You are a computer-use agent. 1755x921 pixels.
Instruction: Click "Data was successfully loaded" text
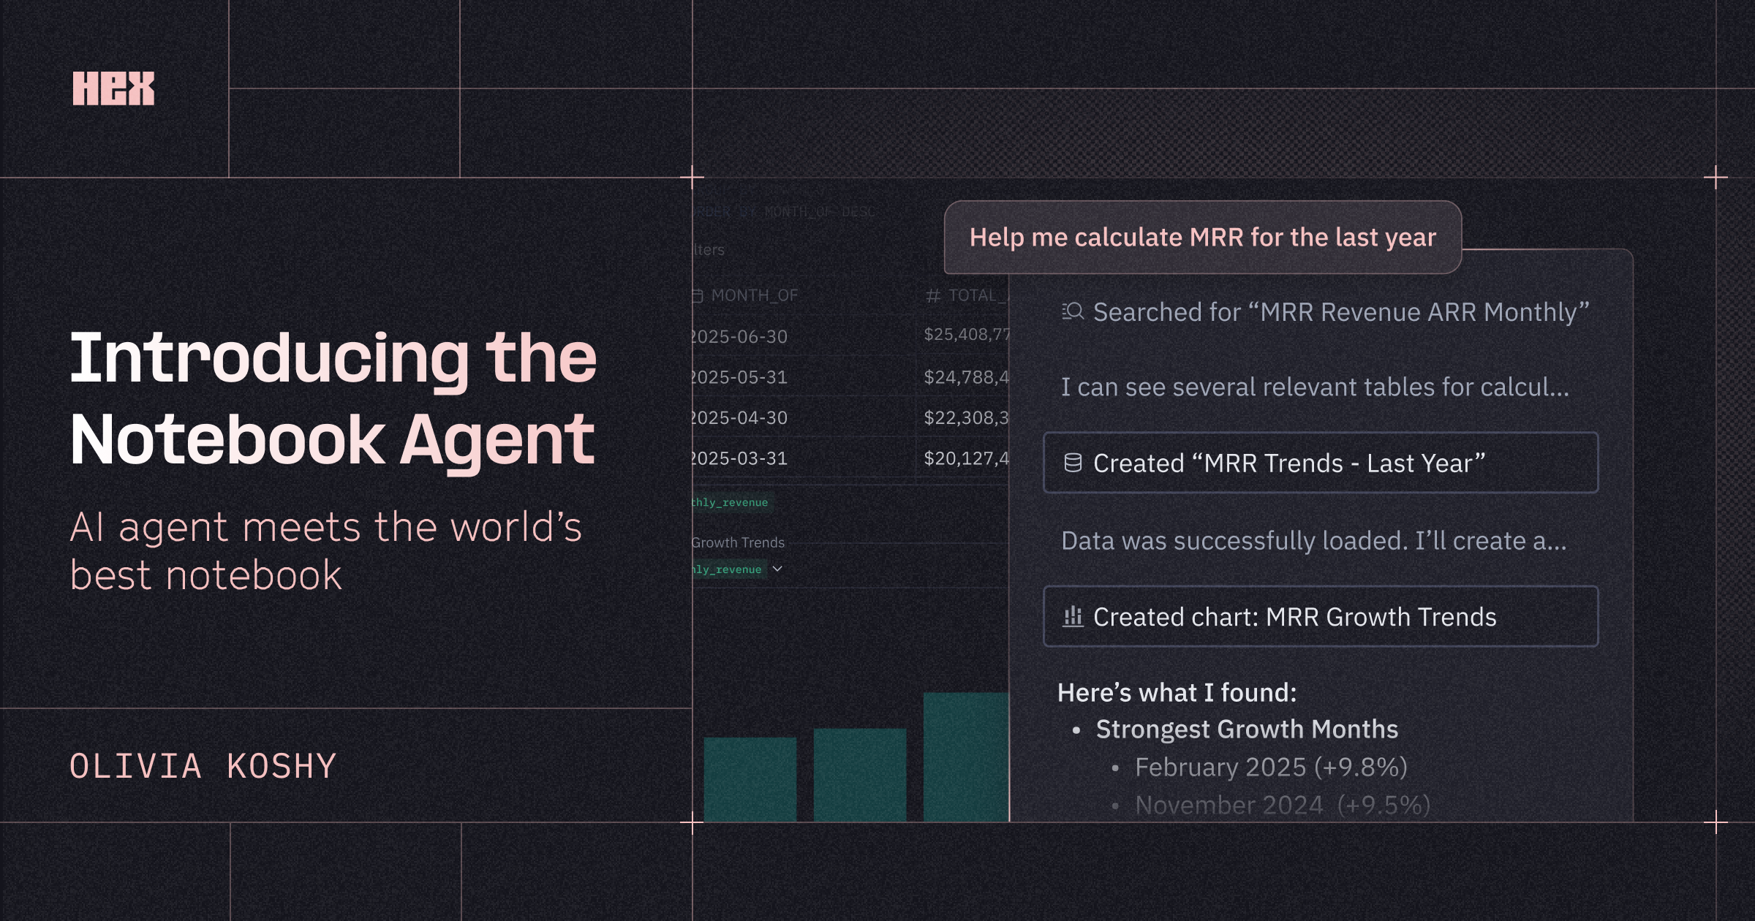(1313, 540)
